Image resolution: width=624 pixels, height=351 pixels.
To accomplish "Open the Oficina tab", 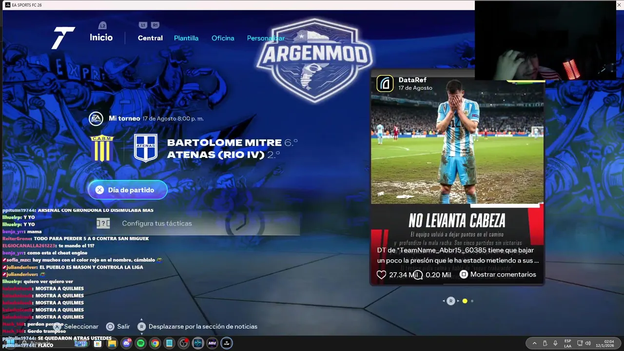I will point(223,38).
